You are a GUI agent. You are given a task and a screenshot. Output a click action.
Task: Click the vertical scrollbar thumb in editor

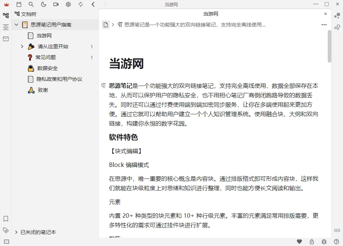pyautogui.click(x=330, y=46)
